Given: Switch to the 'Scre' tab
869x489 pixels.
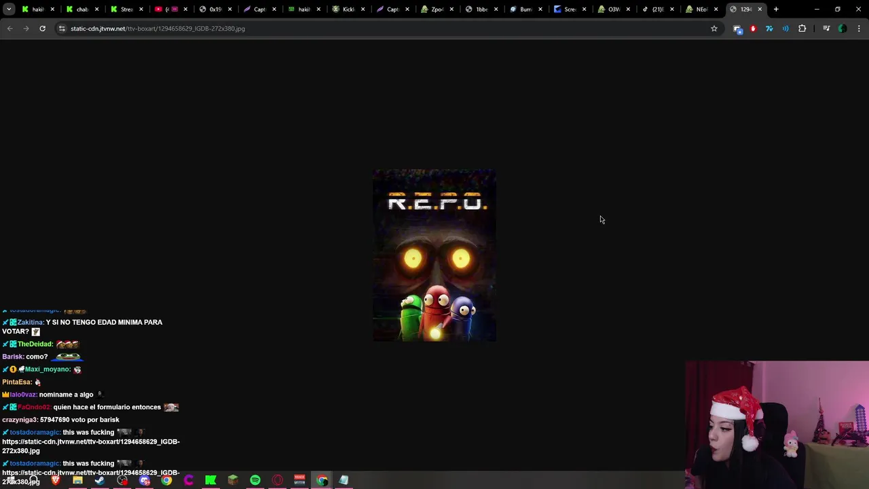Looking at the screenshot, I should tap(568, 9).
